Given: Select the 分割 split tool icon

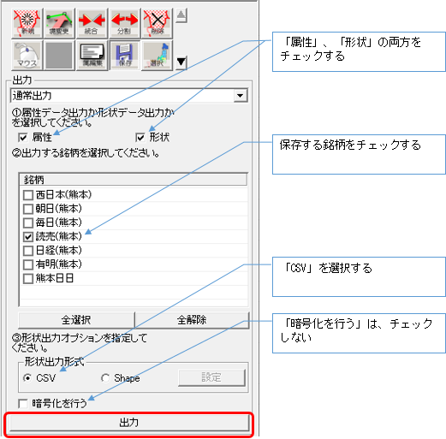Looking at the screenshot, I should click(124, 23).
